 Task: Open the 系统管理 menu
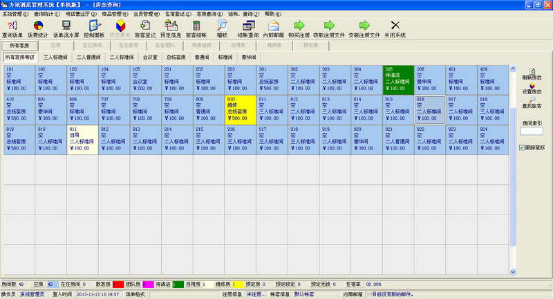[x=15, y=13]
